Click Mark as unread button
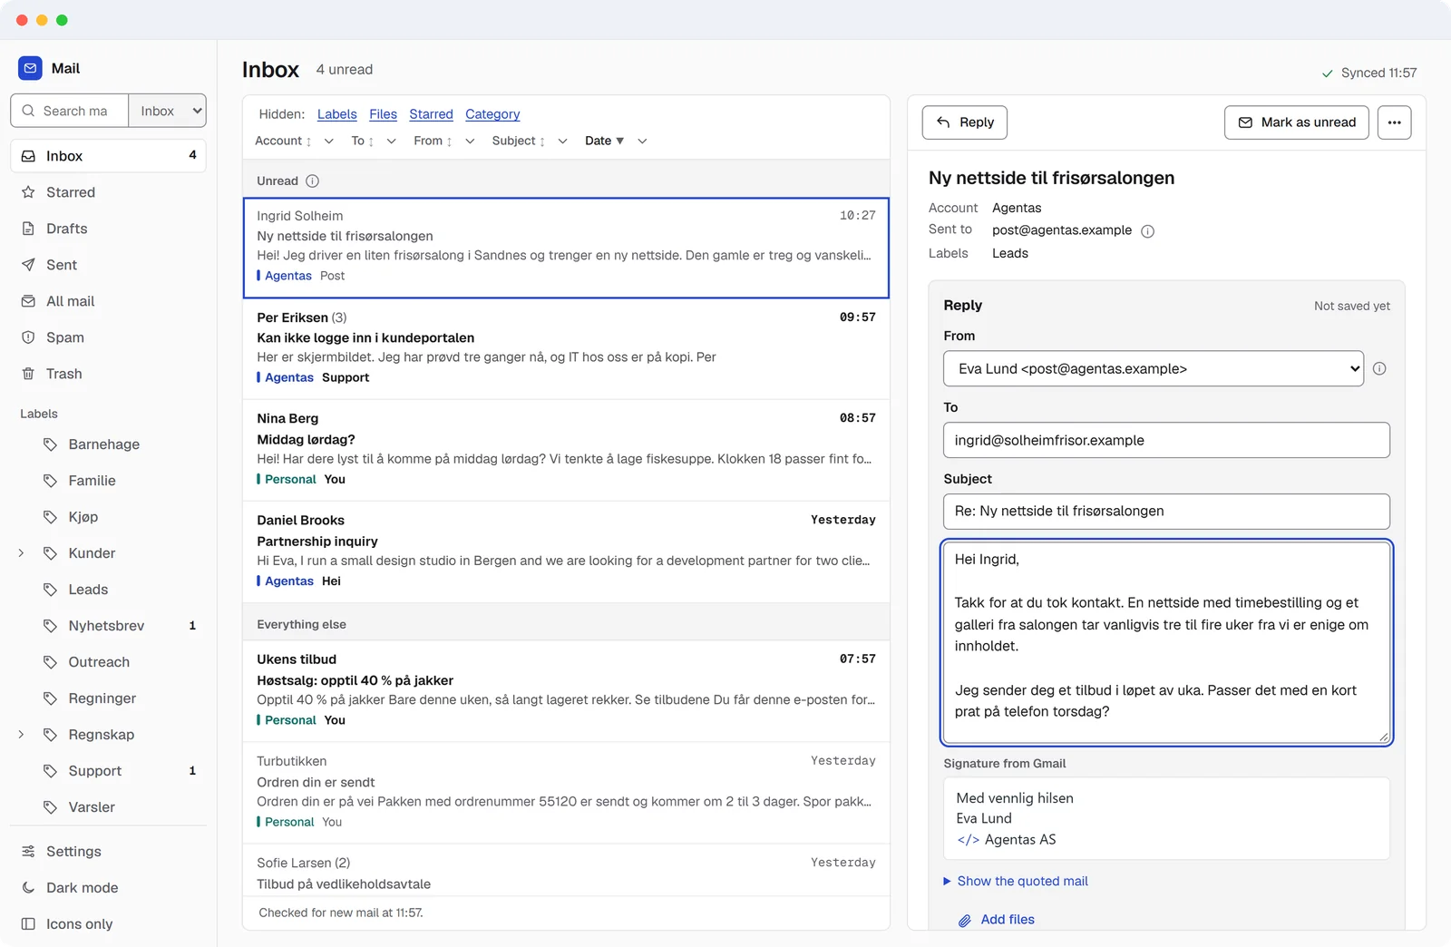Screen dimensions: 1451x947 coord(1297,122)
